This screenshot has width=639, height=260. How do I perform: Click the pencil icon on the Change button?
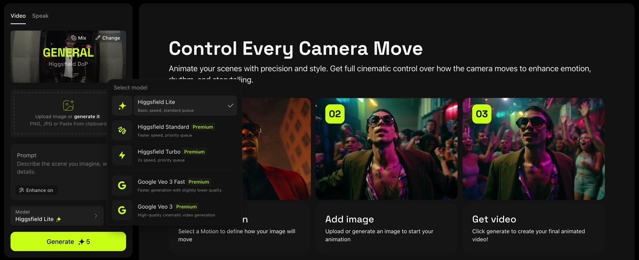(x=98, y=38)
